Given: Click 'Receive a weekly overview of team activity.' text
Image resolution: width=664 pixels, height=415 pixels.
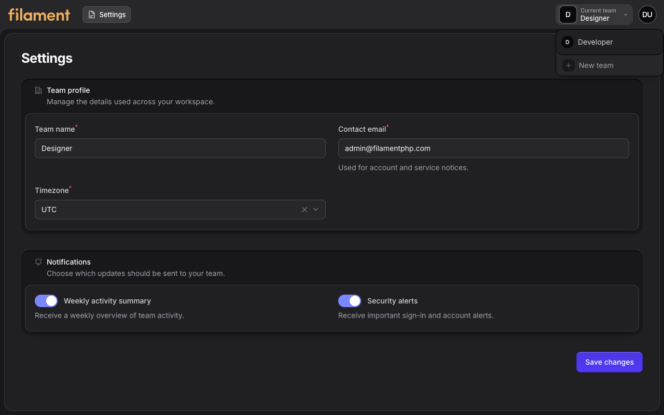Looking at the screenshot, I should tap(109, 315).
